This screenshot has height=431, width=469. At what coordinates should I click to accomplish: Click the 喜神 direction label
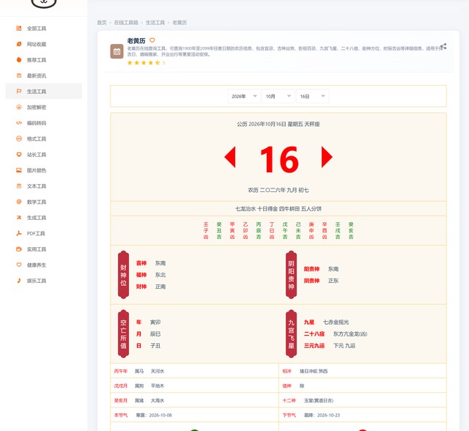pyautogui.click(x=141, y=263)
